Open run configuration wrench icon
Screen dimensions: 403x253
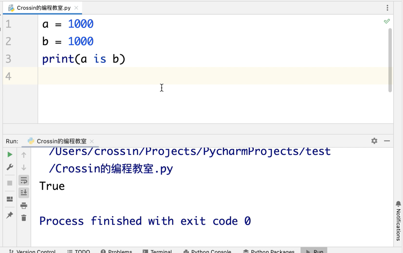click(x=10, y=167)
